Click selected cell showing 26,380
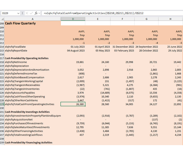Viewport: 183px width, 155px height. point(73,104)
